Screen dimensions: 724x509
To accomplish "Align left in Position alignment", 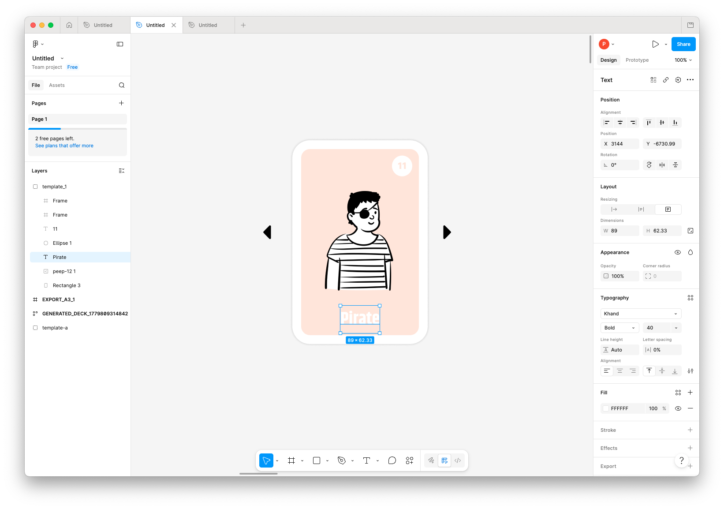I will click(607, 123).
